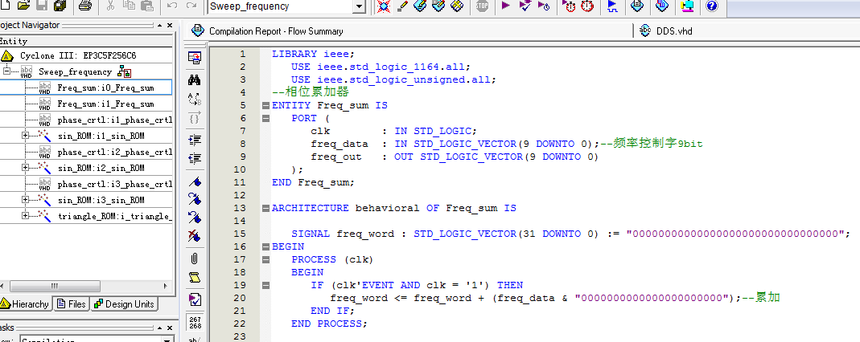Open Assignment Editor pencil icon
Screen dimensions: 860x342
(x=402, y=6)
